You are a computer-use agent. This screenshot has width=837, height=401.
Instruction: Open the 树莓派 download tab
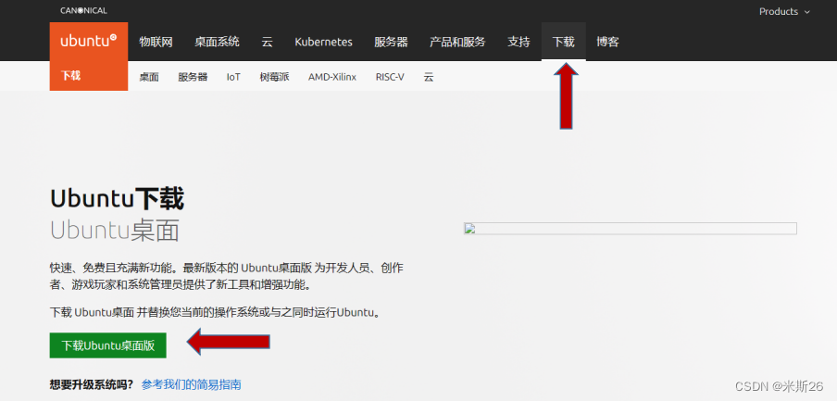point(274,77)
